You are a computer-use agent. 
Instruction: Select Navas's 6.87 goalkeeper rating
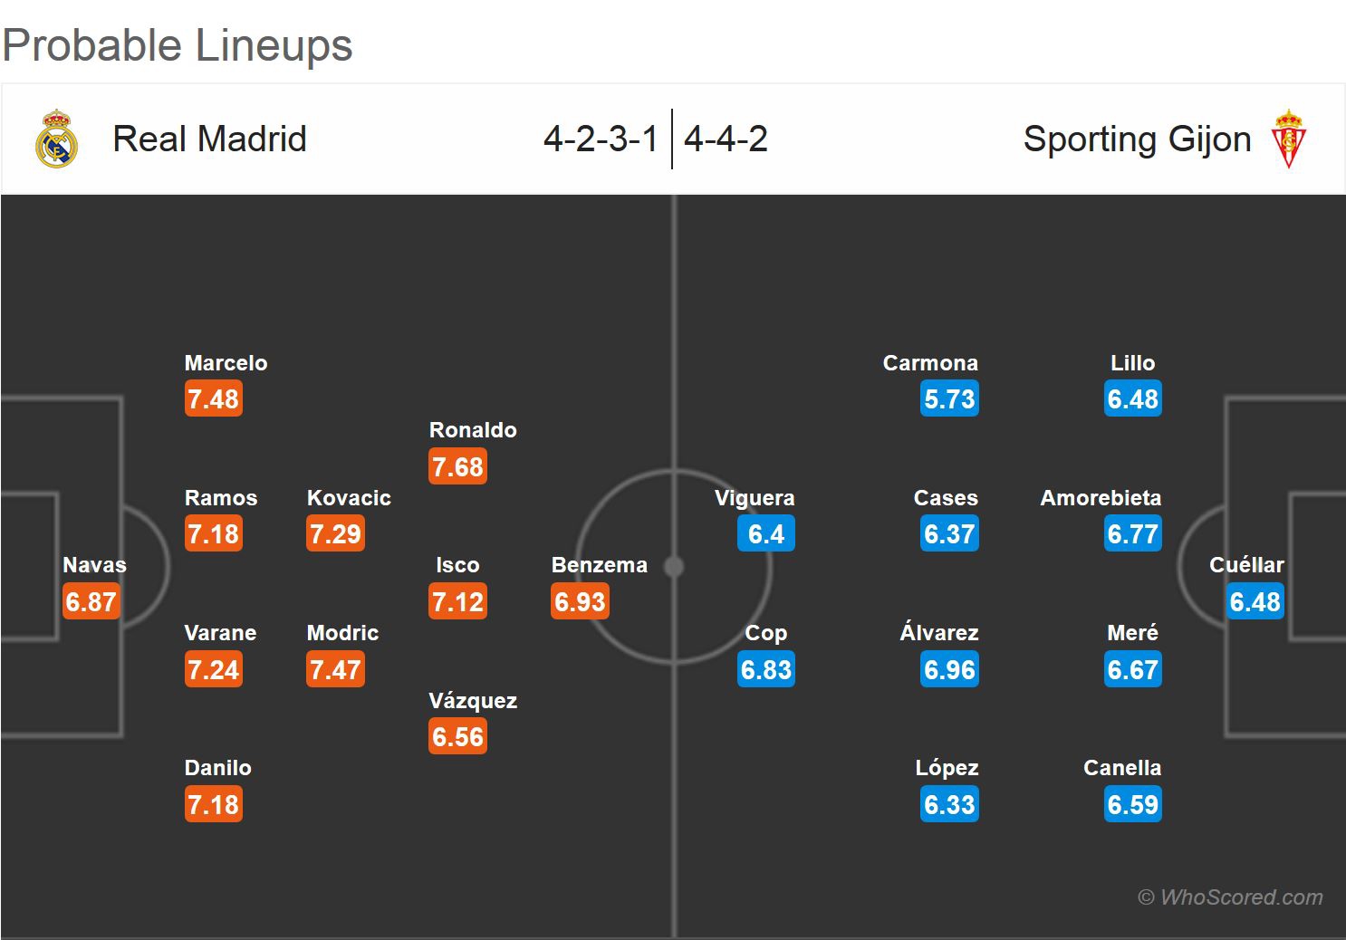tap(91, 602)
